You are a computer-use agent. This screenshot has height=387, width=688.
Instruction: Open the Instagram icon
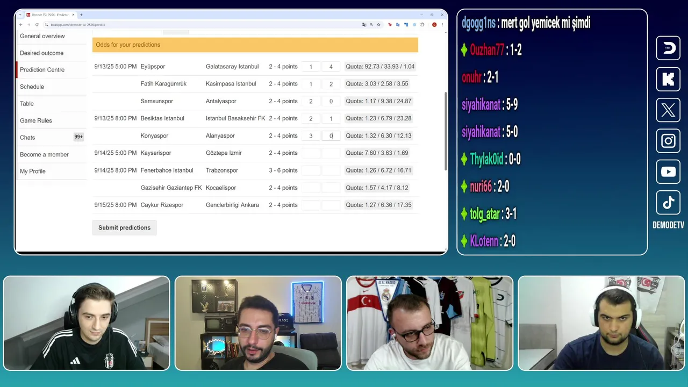668,141
